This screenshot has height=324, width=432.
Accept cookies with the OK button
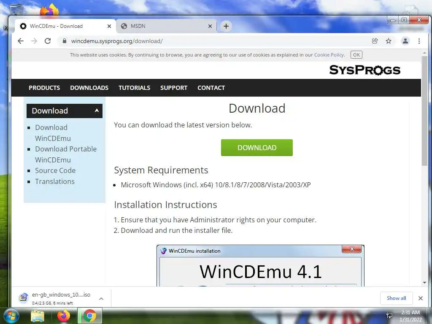coord(356,55)
